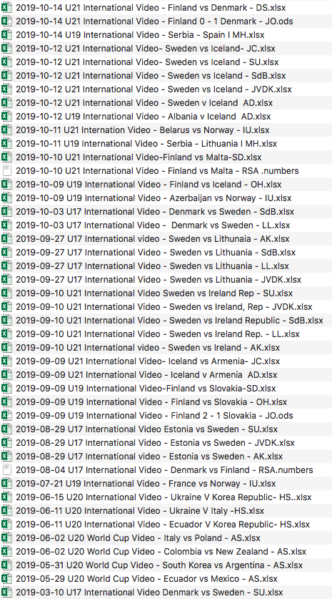Viewport: 332px width, 599px height.
Task: Click Excel icon of Ecuador vs Mexico AS.xlsx
Action: click(6, 578)
